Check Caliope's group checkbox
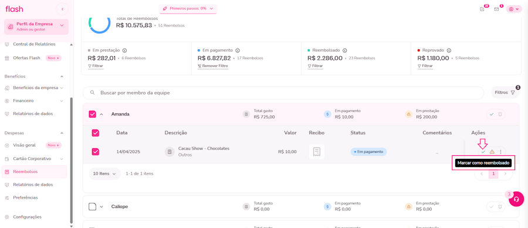 (x=93, y=206)
